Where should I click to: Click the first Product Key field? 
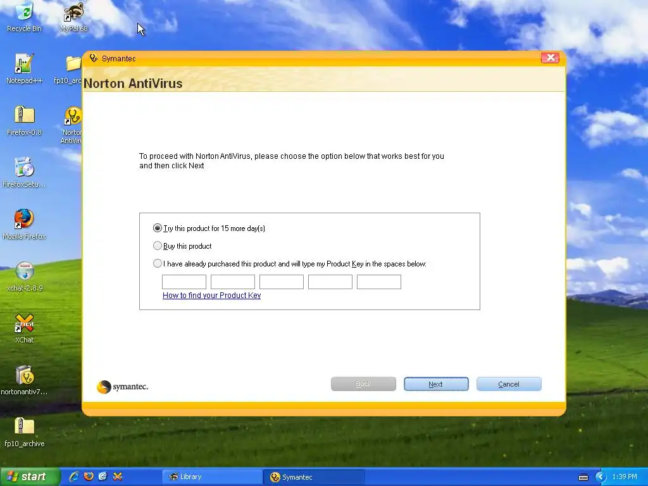pyautogui.click(x=184, y=282)
